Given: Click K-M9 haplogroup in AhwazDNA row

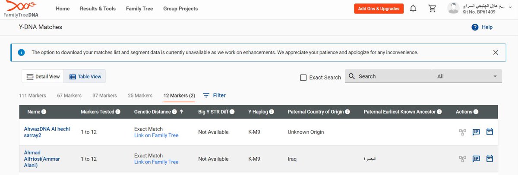Looking at the screenshot, I should 254,132.
